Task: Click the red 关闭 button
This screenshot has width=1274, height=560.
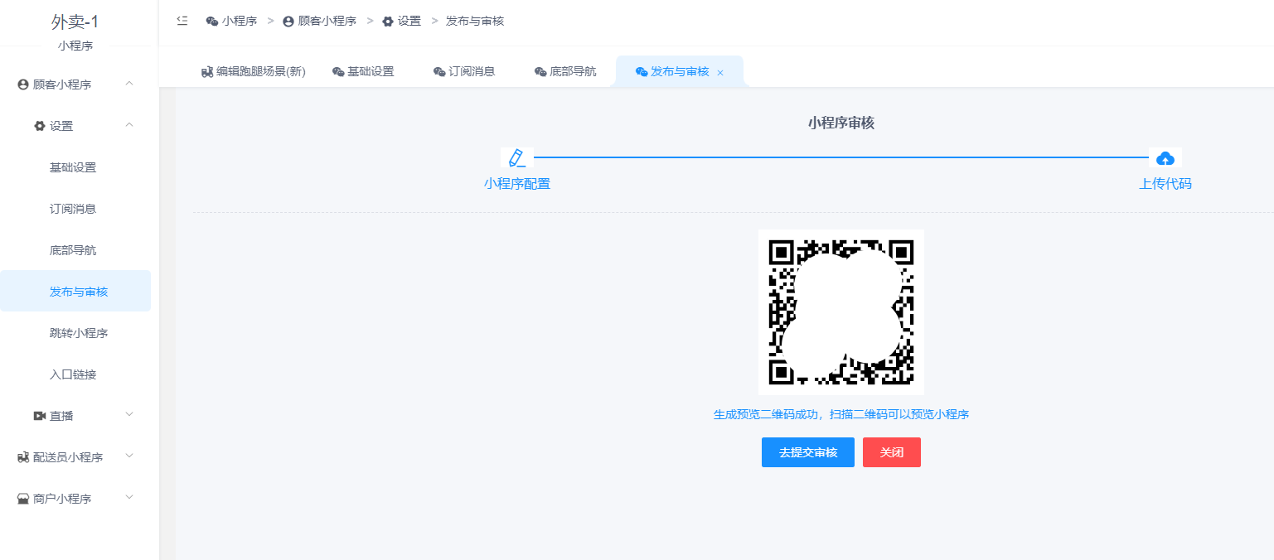Action: [892, 452]
